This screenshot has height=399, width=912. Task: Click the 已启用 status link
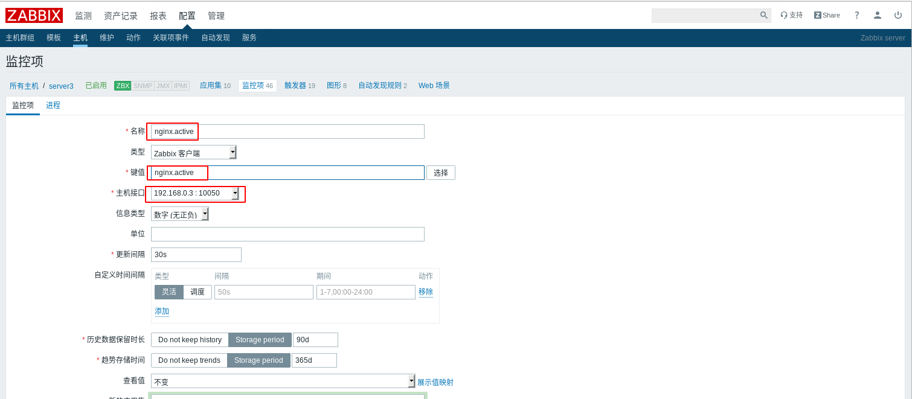point(96,86)
